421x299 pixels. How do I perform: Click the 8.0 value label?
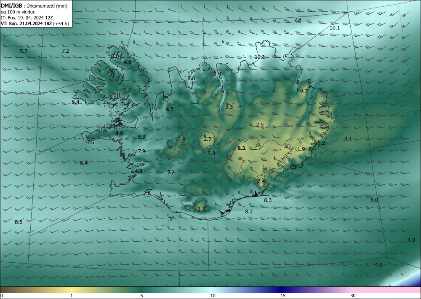(115, 57)
